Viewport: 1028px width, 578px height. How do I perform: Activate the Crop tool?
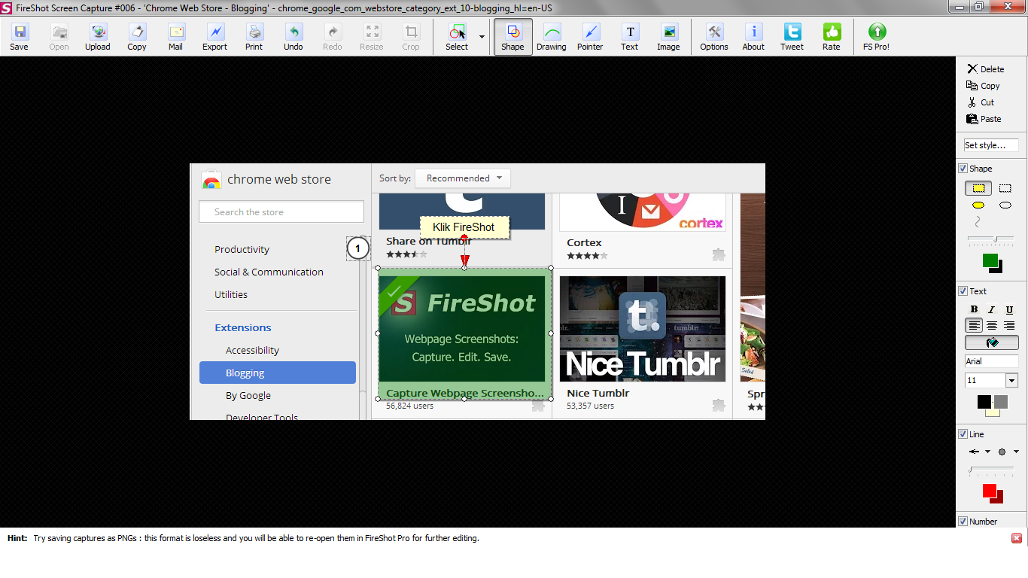pos(411,36)
